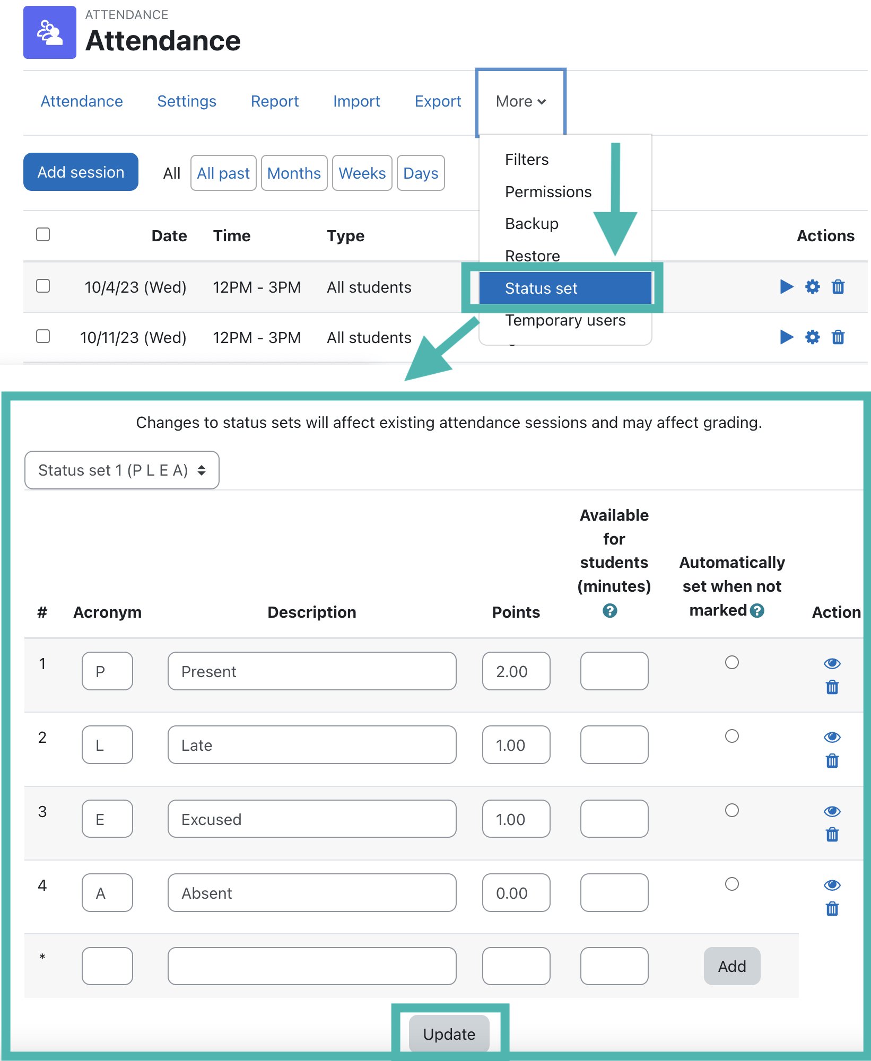The height and width of the screenshot is (1061, 871).
Task: Select auto-set radio for Excused status
Action: [732, 810]
